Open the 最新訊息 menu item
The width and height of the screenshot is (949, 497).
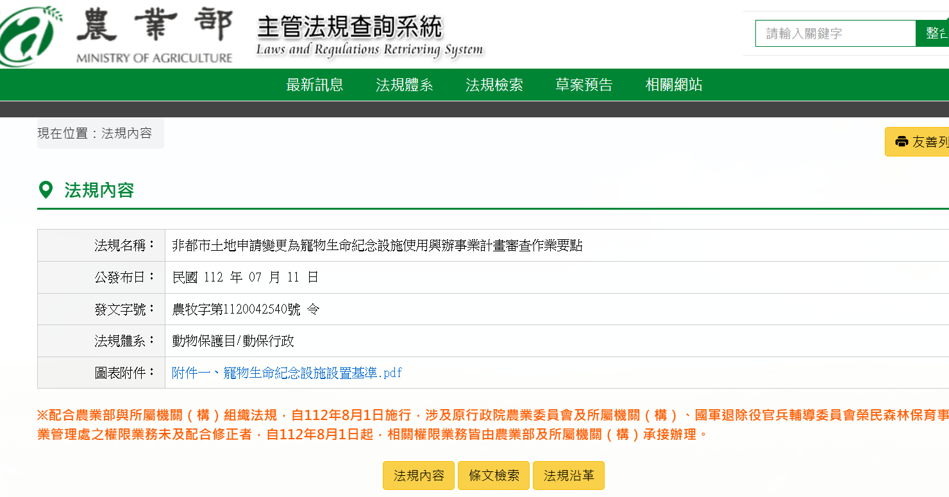pos(314,85)
